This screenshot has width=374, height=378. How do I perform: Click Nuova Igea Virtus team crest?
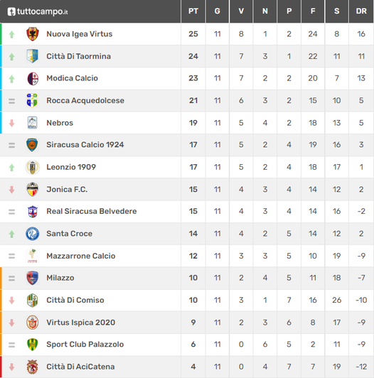tap(32, 34)
